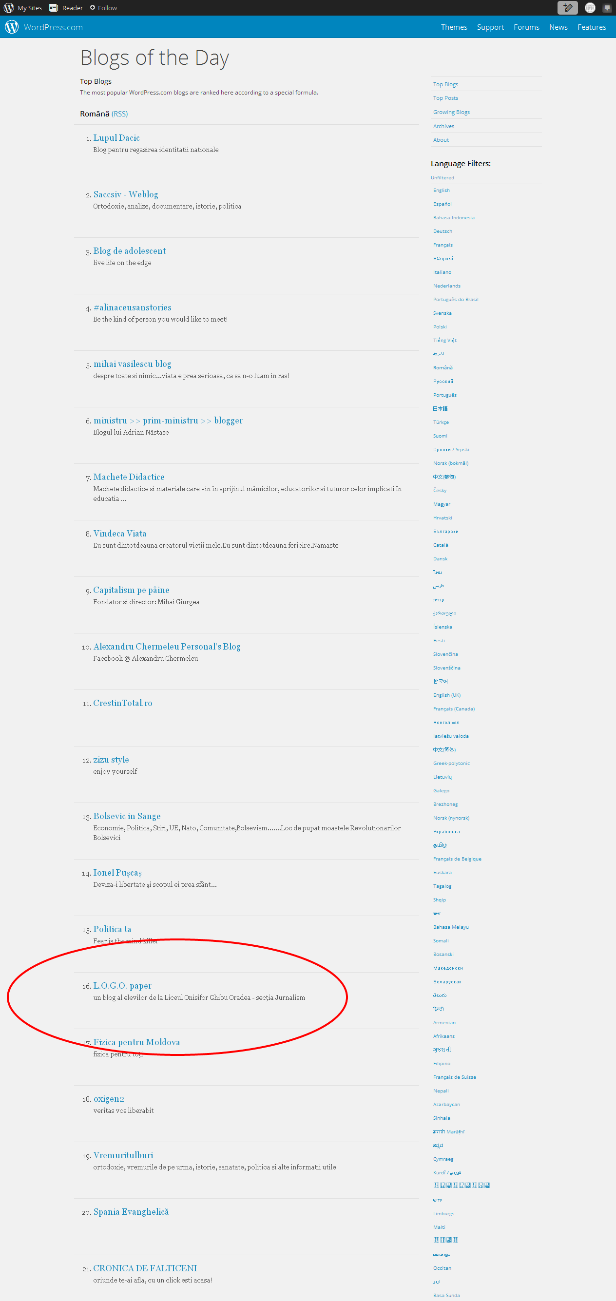The width and height of the screenshot is (616, 1301).
Task: Open the notifications speech bubble icon
Action: [x=607, y=8]
